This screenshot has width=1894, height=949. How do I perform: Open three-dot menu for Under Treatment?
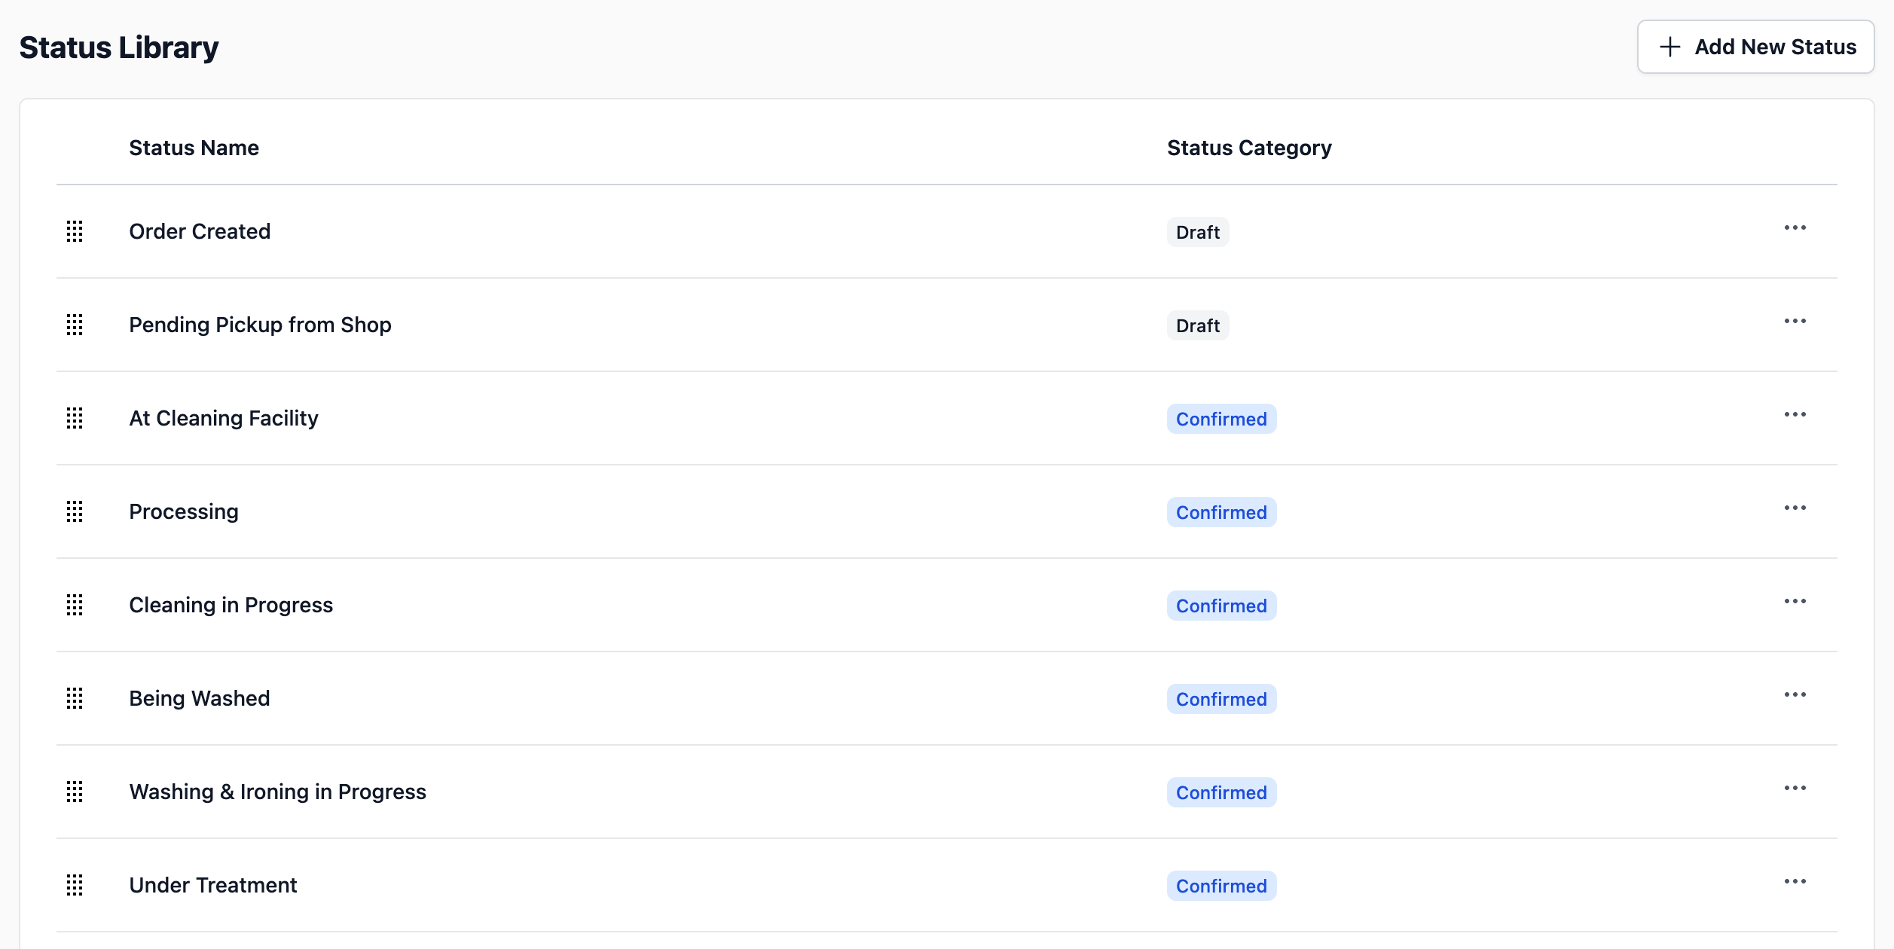pyautogui.click(x=1795, y=881)
